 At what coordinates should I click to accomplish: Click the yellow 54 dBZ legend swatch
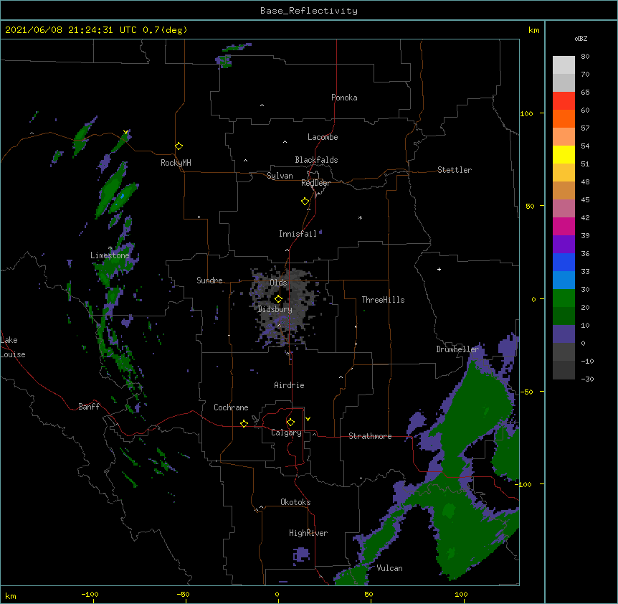[x=564, y=154]
